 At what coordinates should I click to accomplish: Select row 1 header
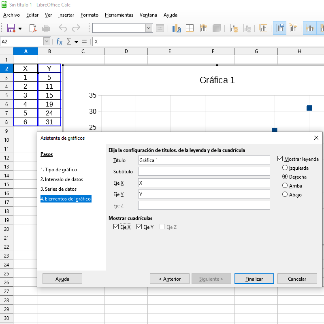(6, 60)
